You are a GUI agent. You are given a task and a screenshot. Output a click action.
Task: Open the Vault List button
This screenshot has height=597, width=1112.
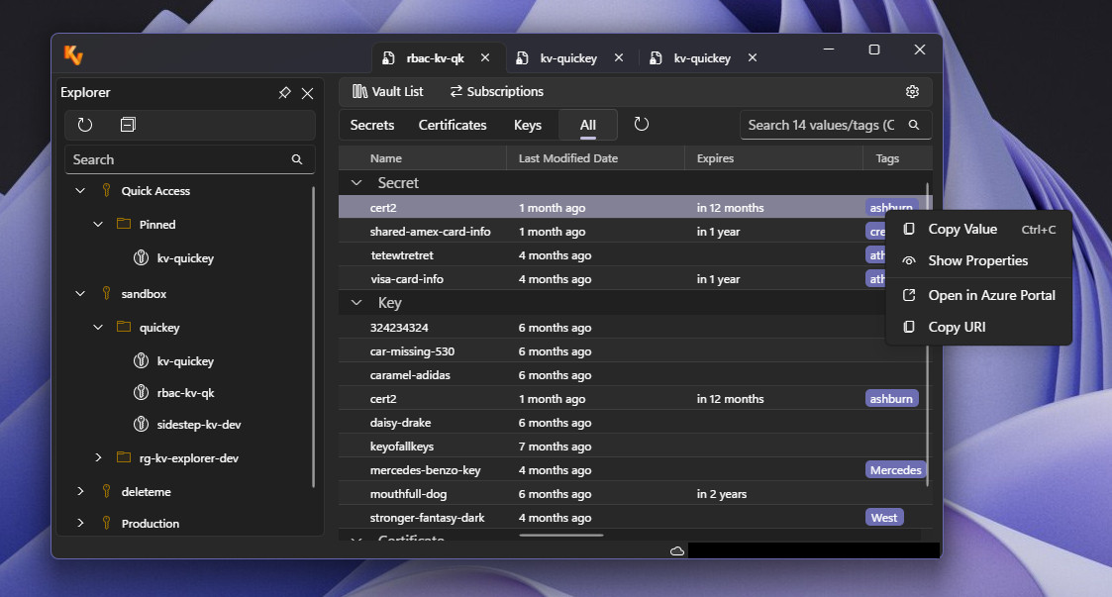pyautogui.click(x=388, y=92)
